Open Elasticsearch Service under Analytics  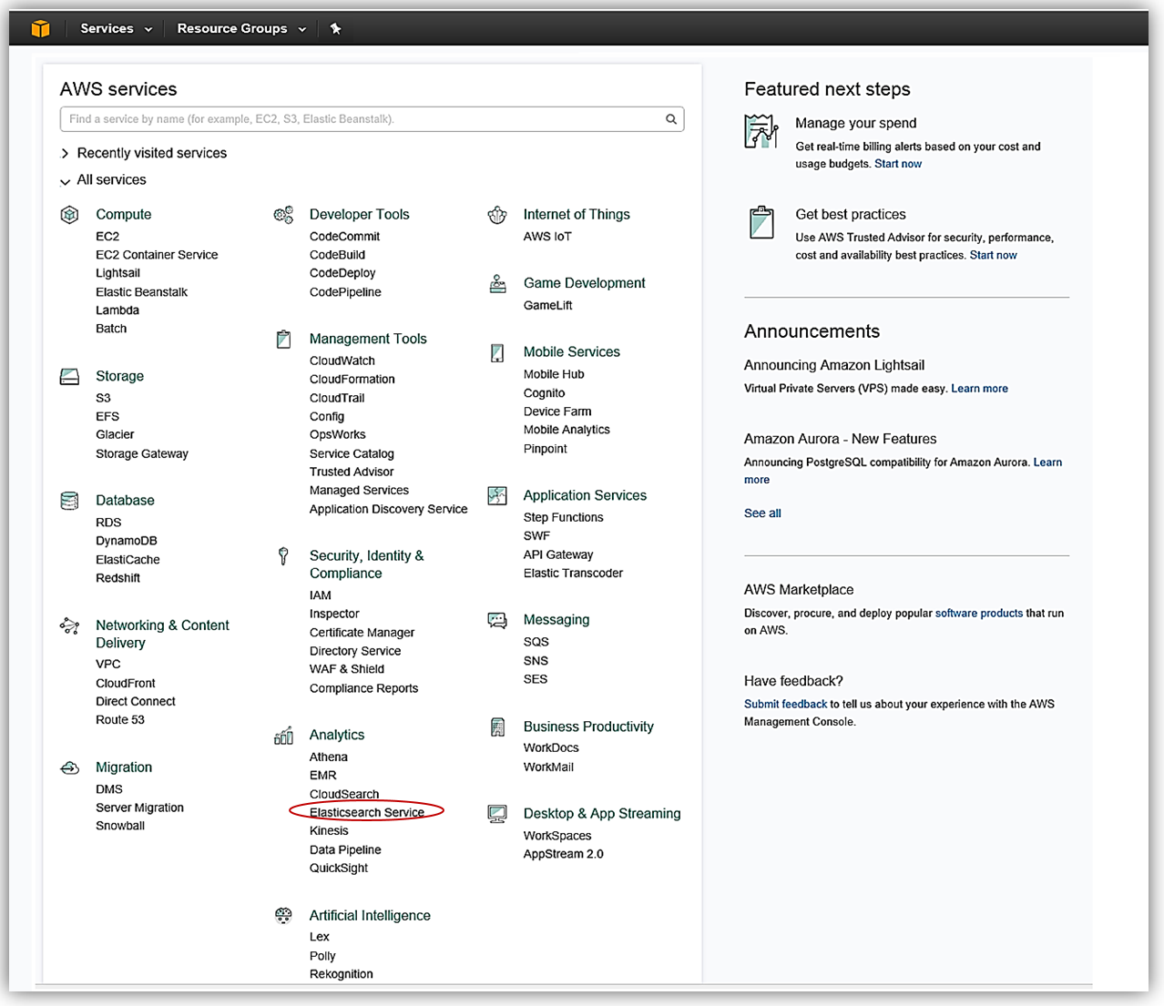[x=366, y=812]
